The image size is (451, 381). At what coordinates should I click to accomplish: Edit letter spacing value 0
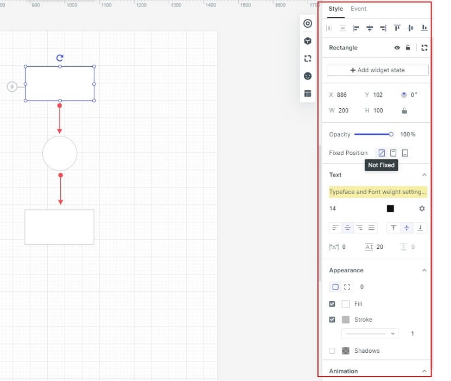(x=344, y=247)
